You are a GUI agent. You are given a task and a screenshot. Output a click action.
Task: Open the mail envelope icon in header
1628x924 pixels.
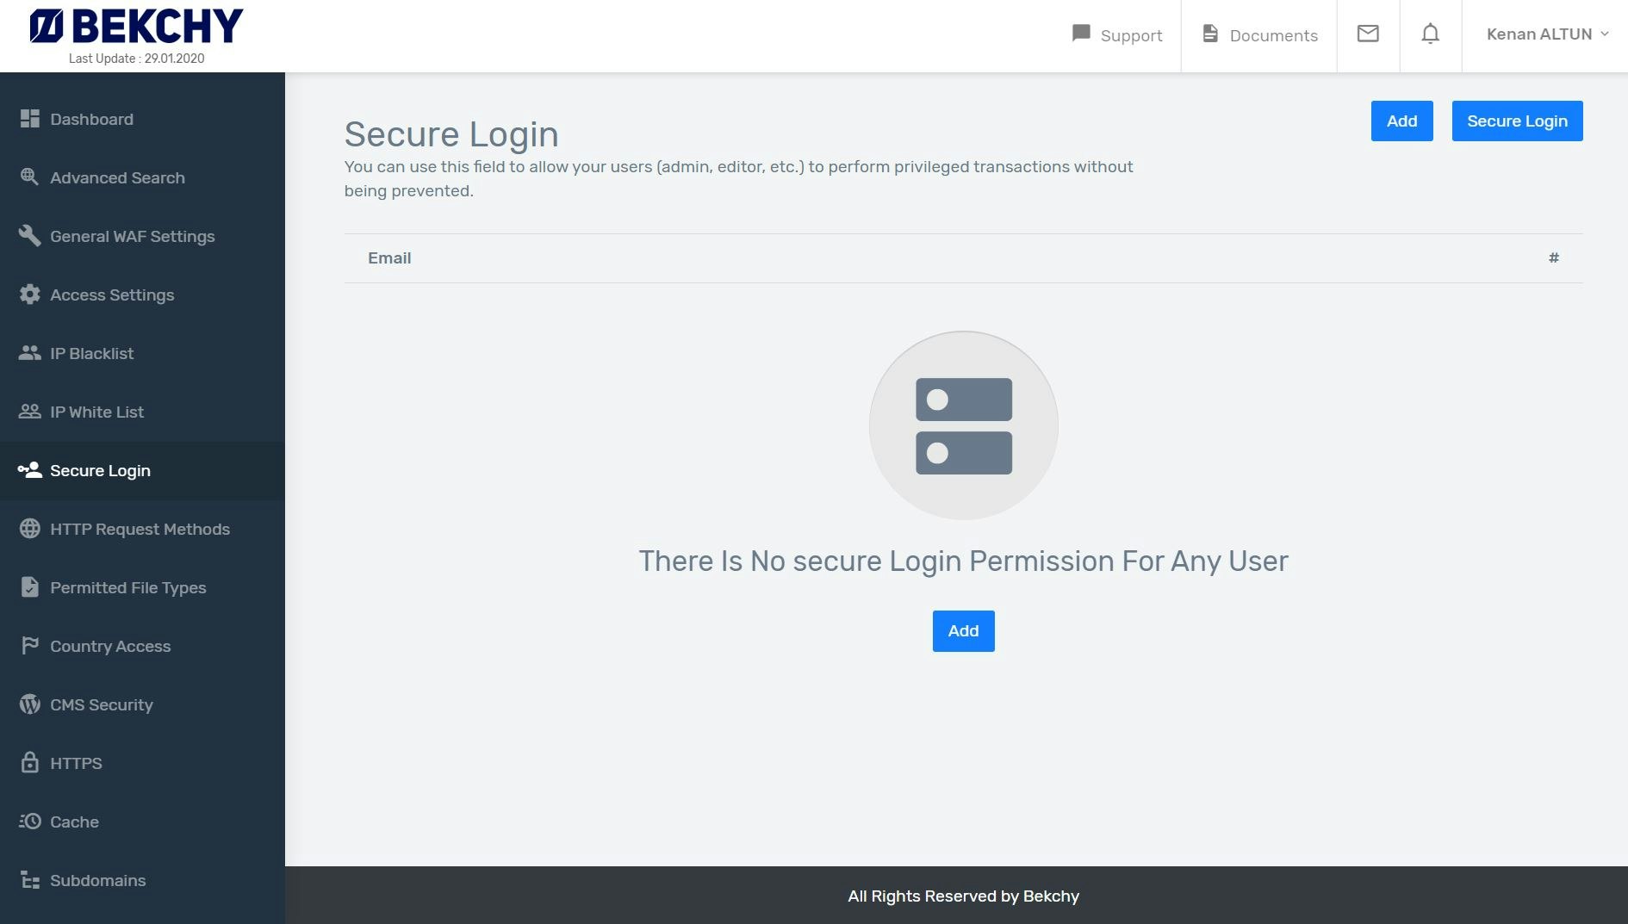click(1368, 34)
